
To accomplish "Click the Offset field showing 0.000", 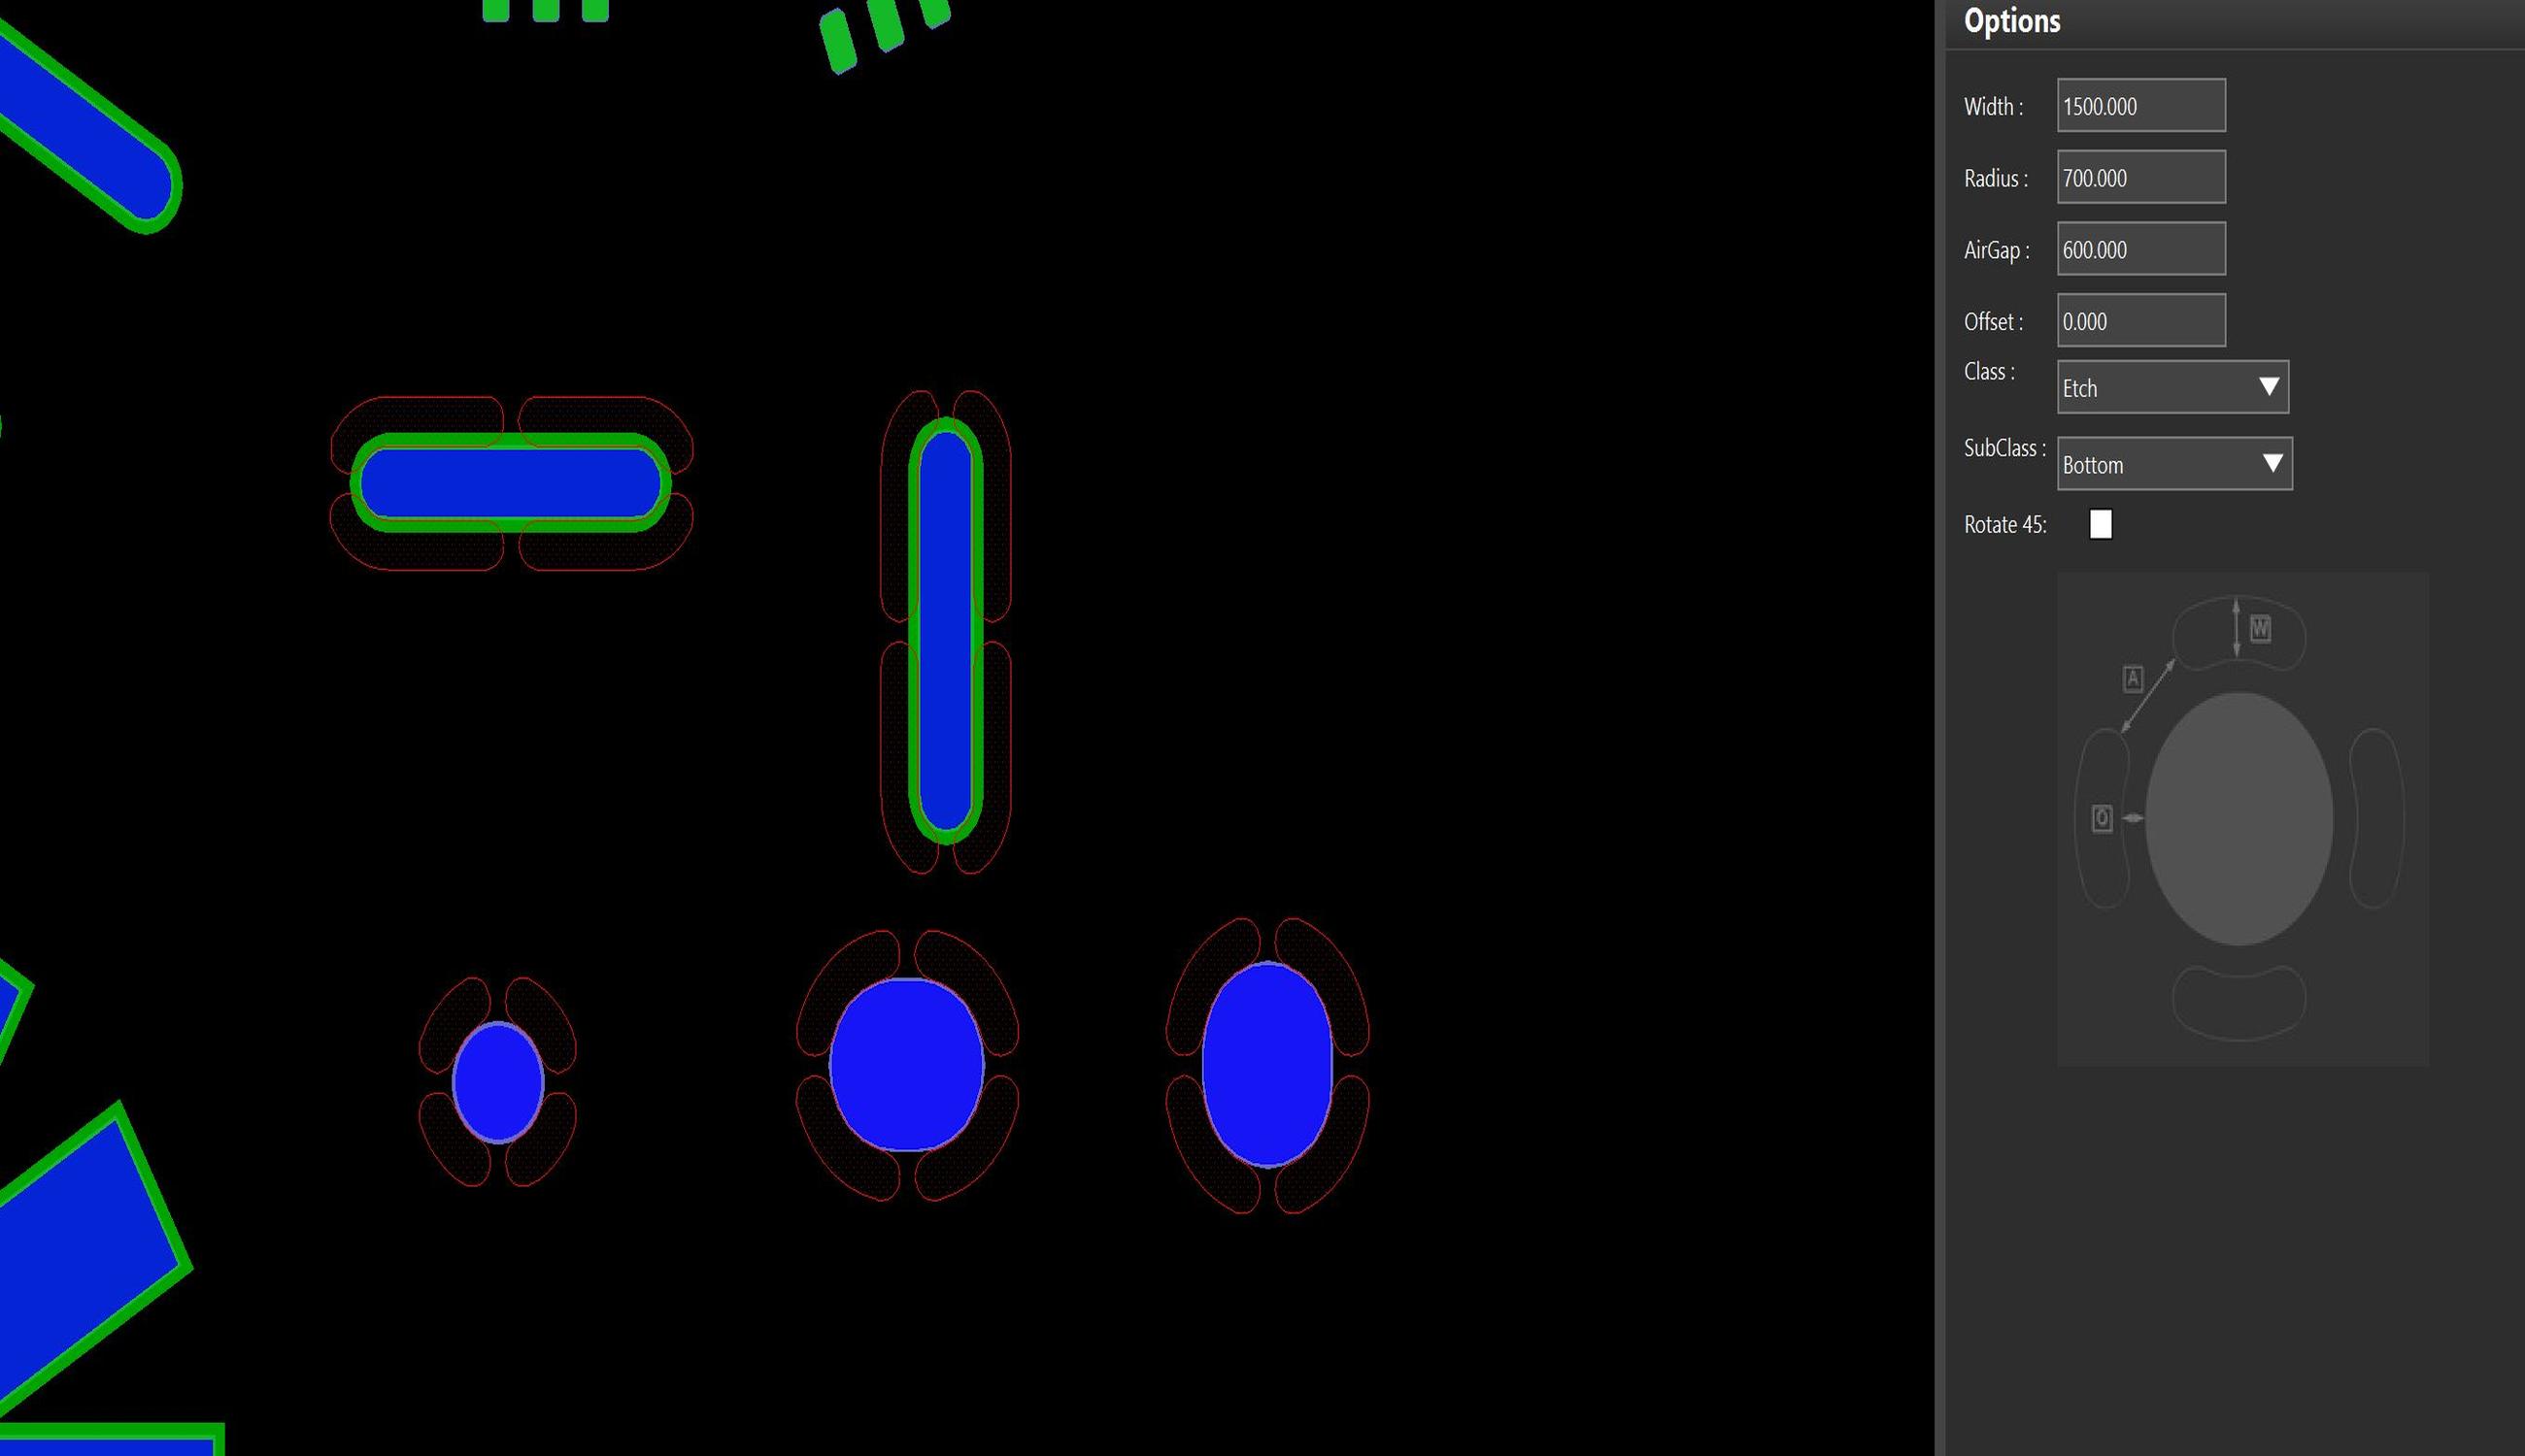I will [x=2140, y=321].
